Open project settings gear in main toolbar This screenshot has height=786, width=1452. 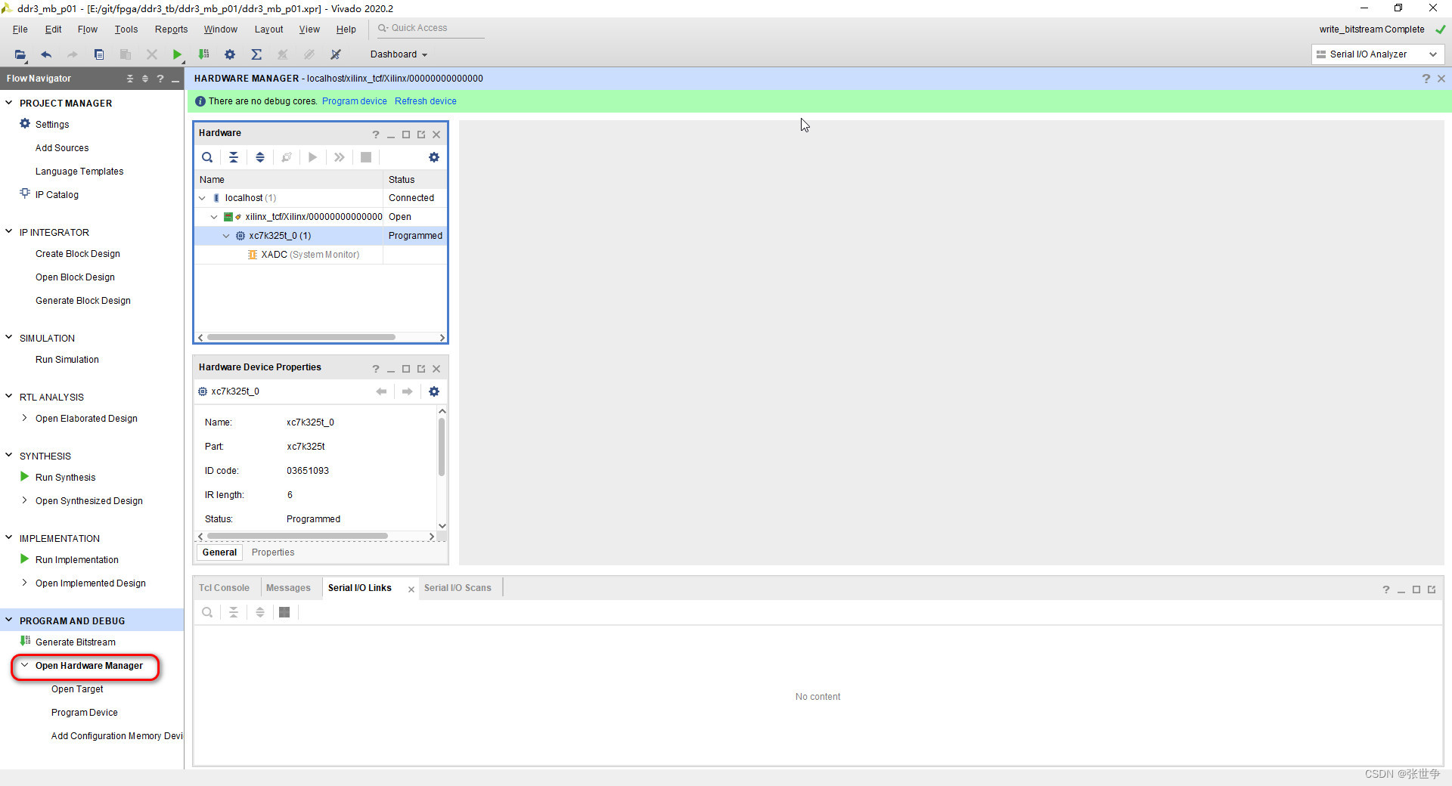[x=230, y=54]
